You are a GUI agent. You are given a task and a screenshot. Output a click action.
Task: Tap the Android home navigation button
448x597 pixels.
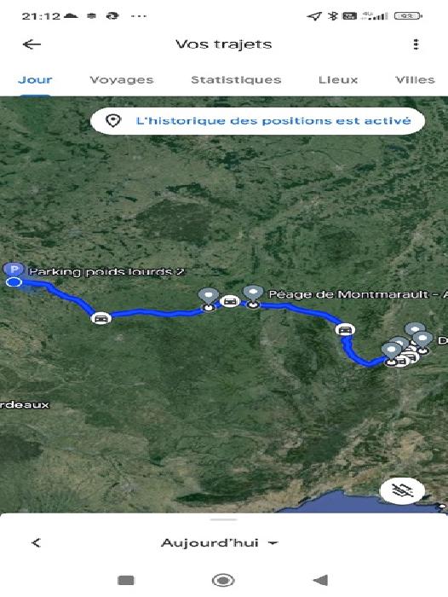[223, 580]
